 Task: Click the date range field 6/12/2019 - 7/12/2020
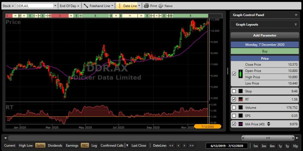227,146
